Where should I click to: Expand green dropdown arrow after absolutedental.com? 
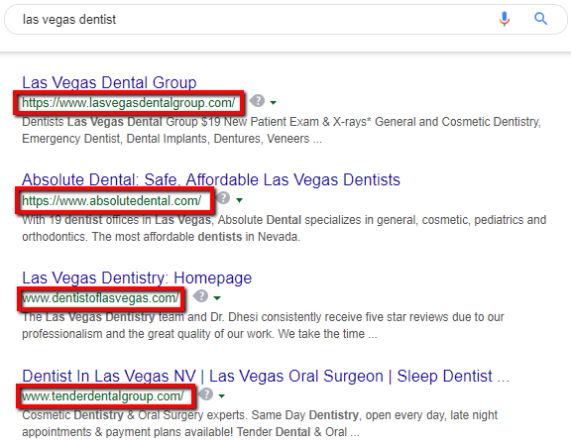click(239, 200)
